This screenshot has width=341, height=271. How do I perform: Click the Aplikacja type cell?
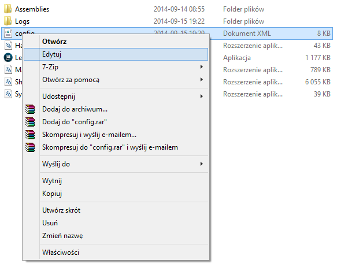click(237, 58)
